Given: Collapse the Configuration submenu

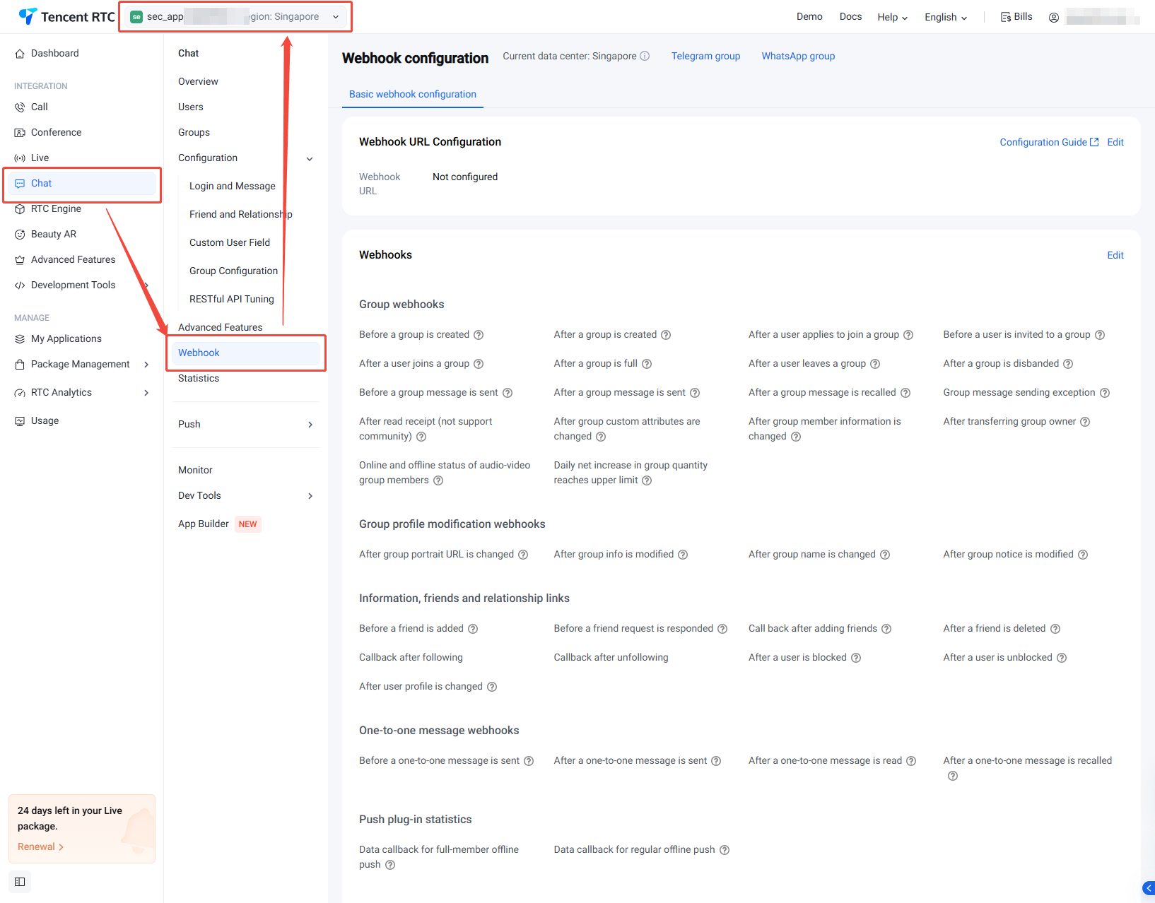Looking at the screenshot, I should coord(309,159).
